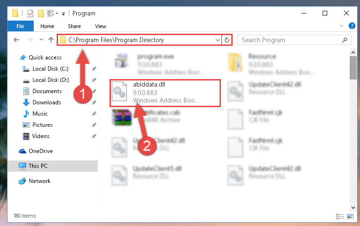The image size is (360, 226).
Task: Switch to details view in status bar
Action: click(x=340, y=216)
